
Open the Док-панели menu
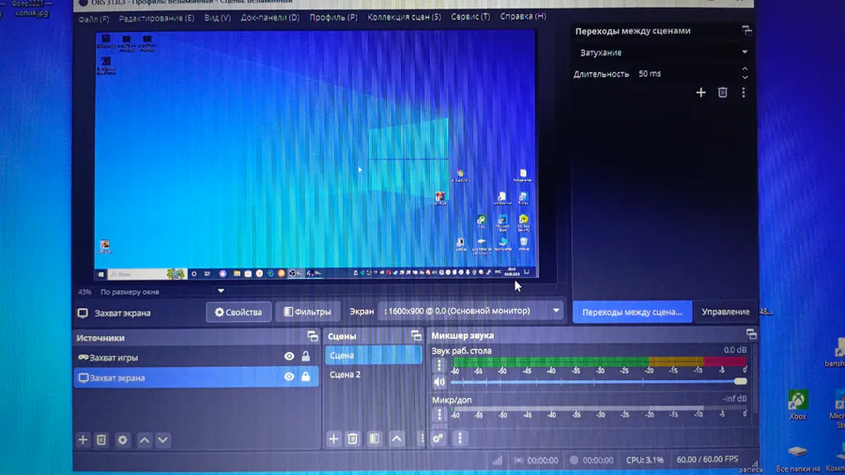point(270,18)
